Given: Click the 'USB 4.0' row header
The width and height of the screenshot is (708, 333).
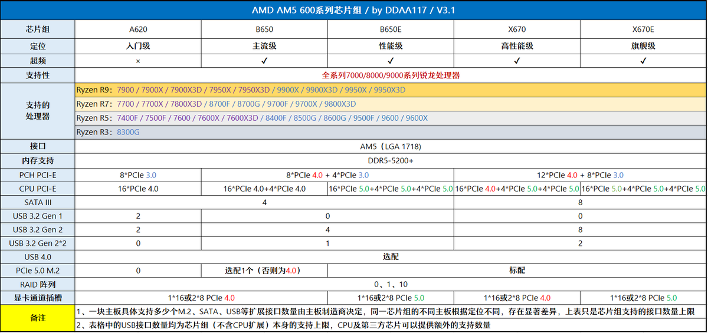Looking at the screenshot, I should pyautogui.click(x=37, y=256).
